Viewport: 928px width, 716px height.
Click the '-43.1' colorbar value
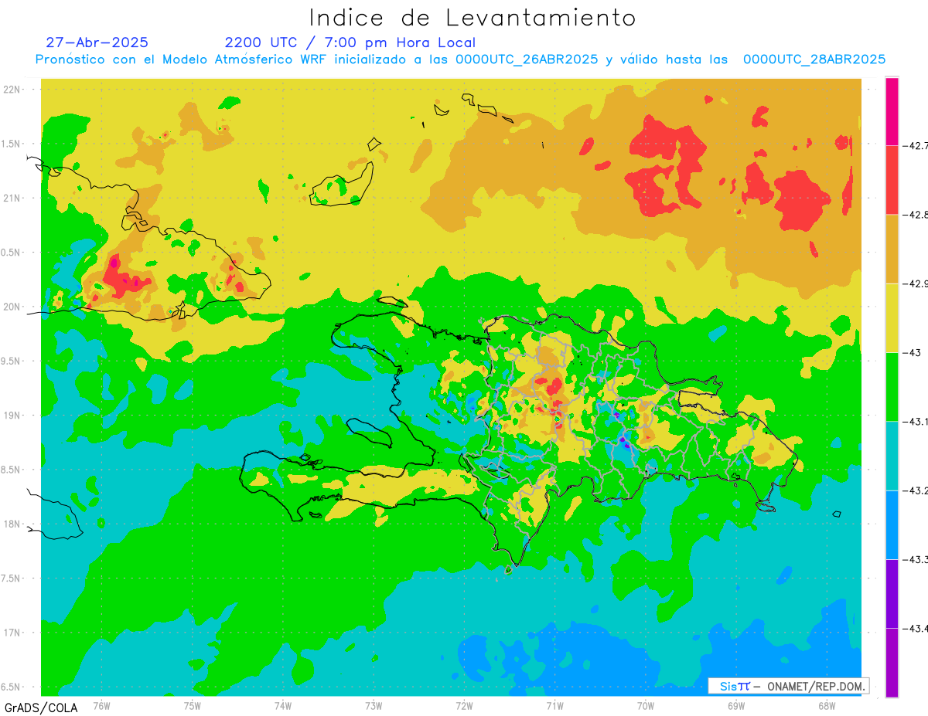click(x=916, y=421)
